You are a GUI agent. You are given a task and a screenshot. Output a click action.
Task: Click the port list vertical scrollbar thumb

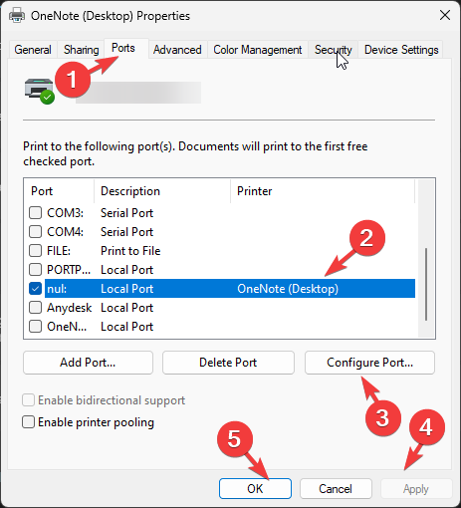pos(426,284)
